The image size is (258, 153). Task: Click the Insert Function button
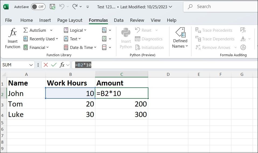[12, 38]
